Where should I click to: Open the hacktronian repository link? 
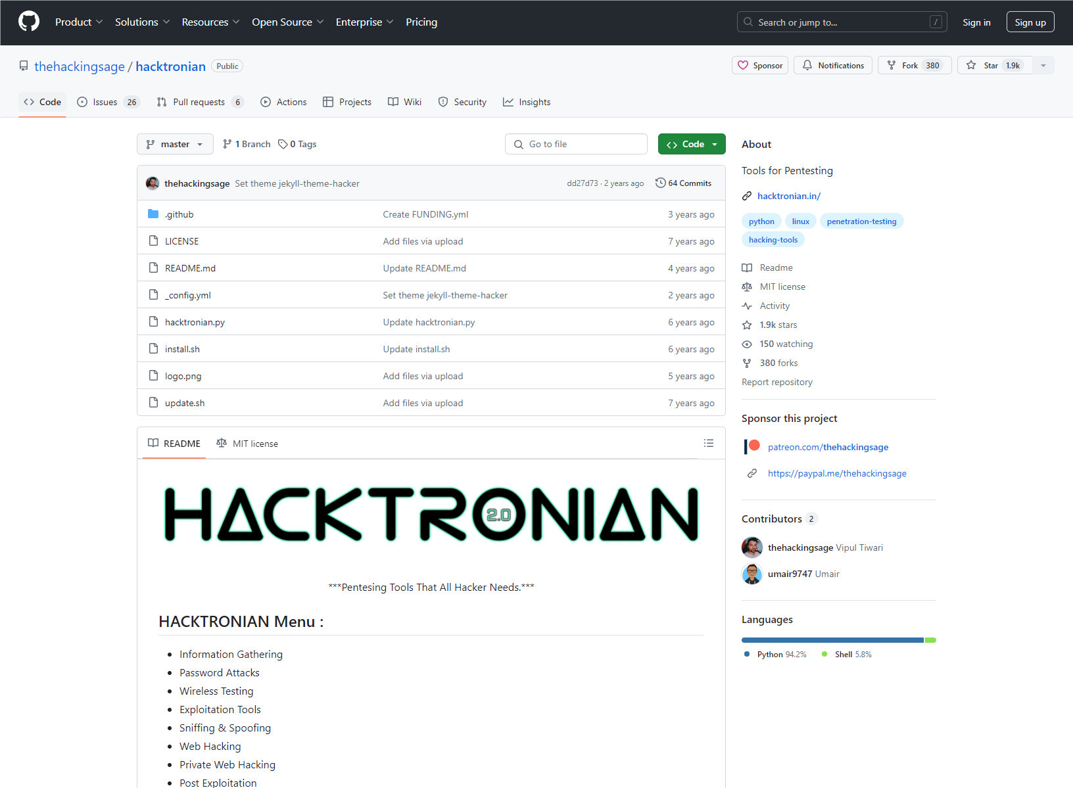(x=170, y=66)
